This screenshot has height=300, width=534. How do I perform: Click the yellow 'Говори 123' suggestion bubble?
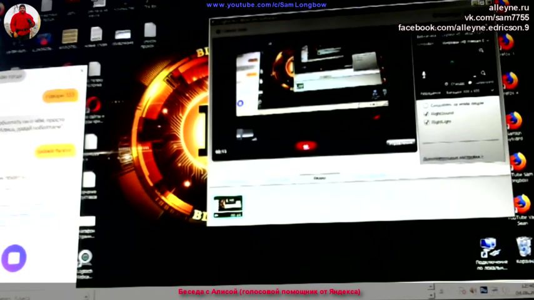point(60,96)
